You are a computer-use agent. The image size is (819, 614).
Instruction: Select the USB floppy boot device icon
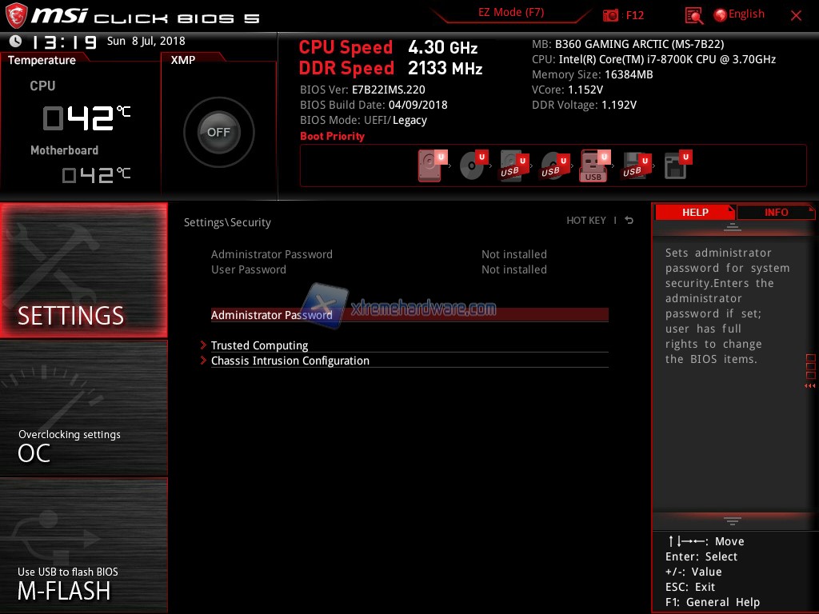634,166
